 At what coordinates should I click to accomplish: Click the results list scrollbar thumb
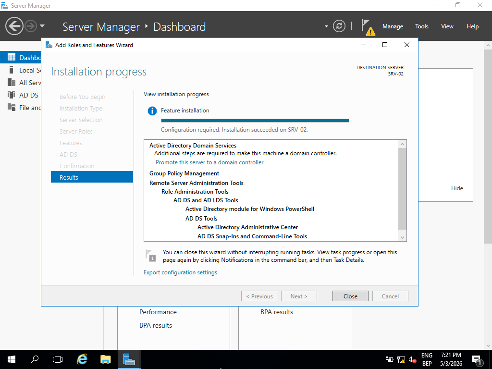(x=402, y=188)
